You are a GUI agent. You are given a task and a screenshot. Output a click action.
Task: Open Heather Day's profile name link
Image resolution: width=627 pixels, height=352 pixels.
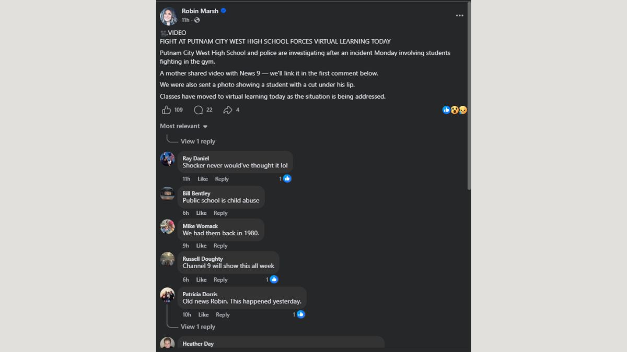[198, 344]
